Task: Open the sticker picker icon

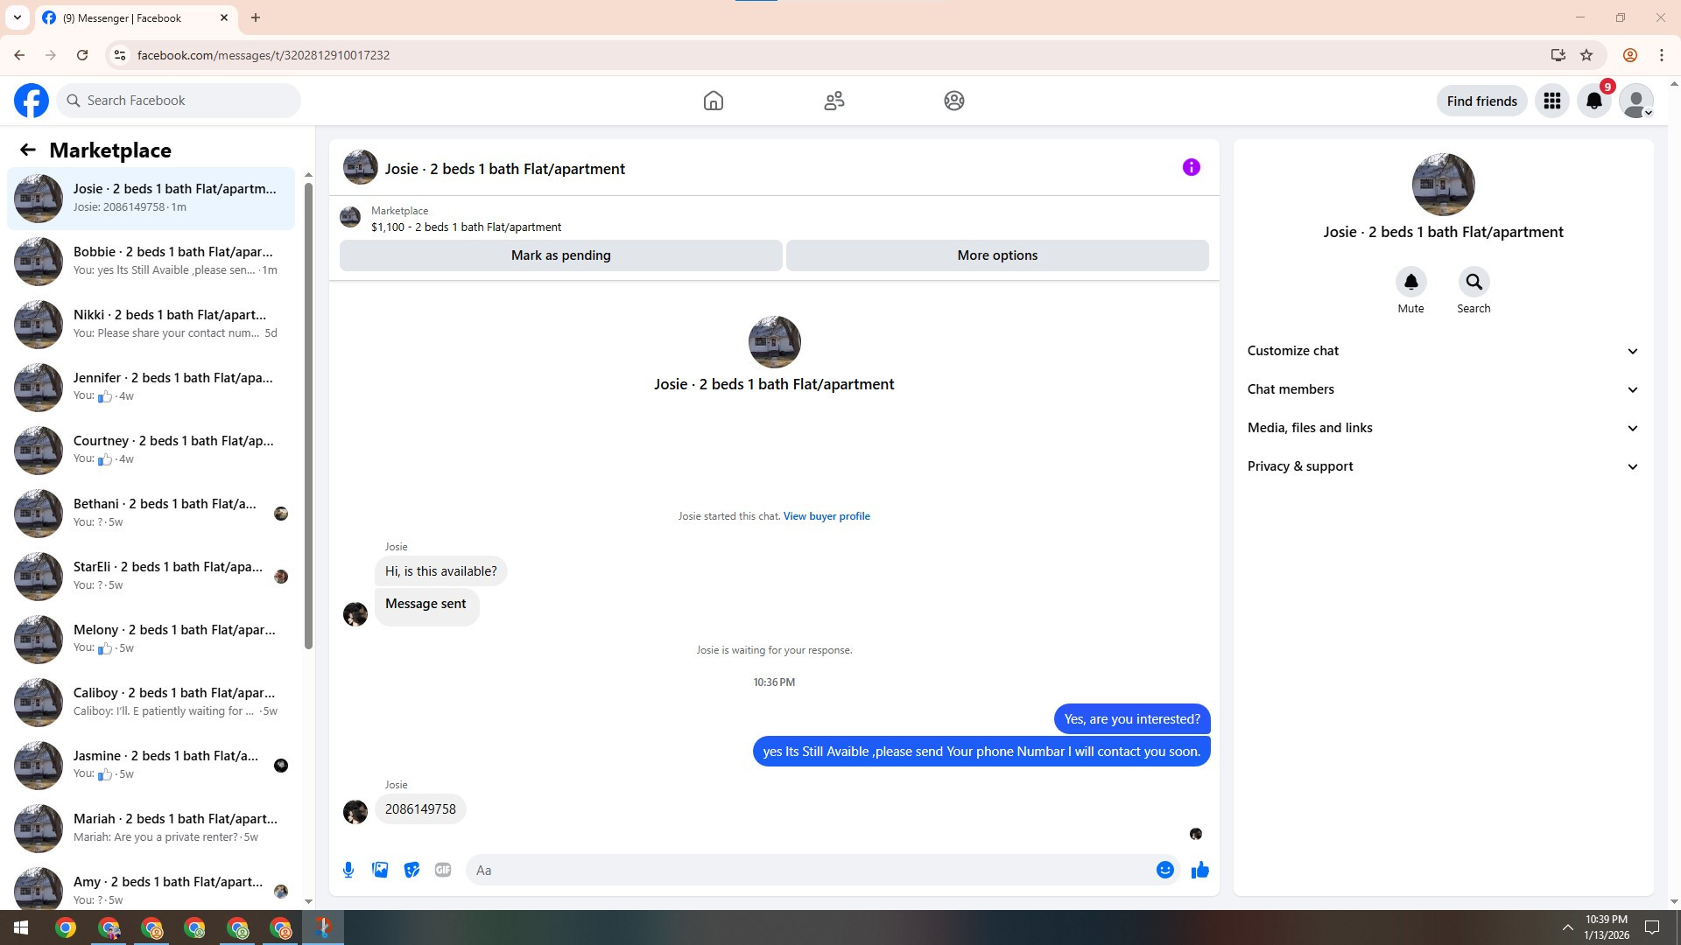Action: pos(411,870)
